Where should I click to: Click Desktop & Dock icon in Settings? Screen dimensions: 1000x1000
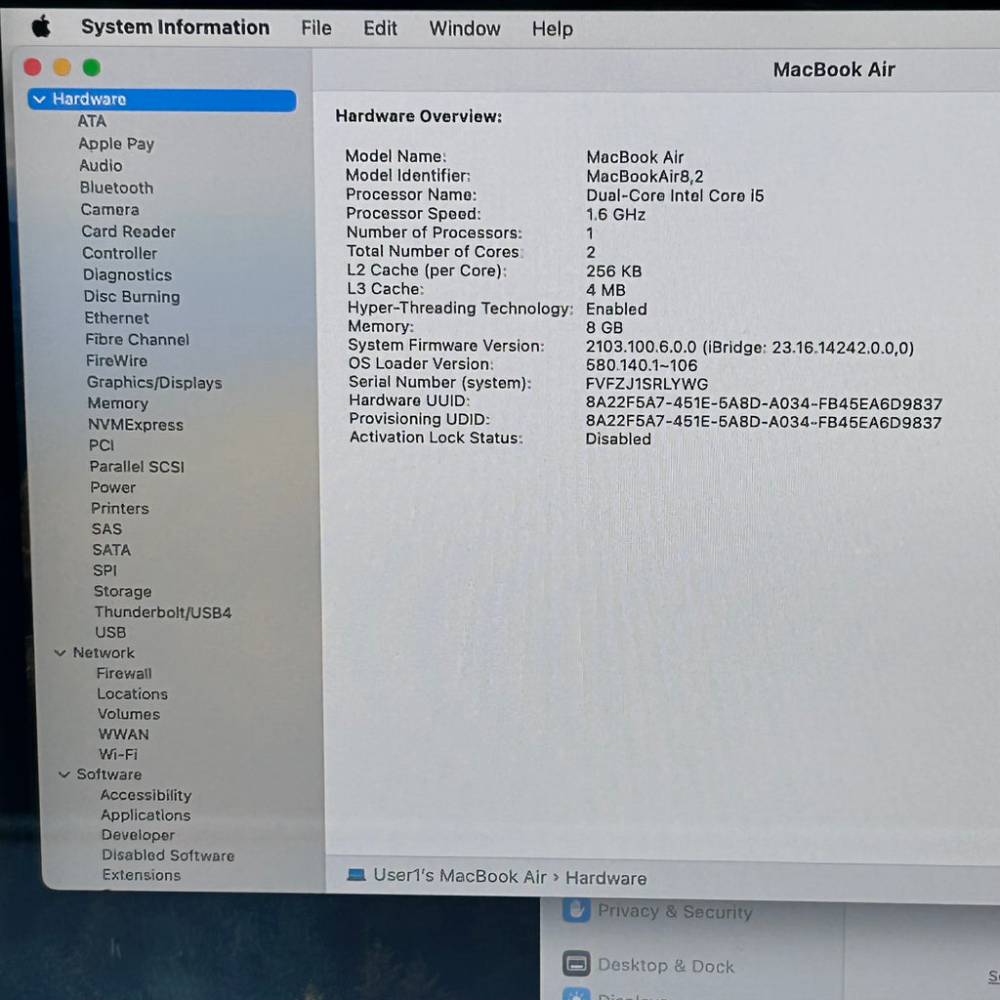pos(576,963)
